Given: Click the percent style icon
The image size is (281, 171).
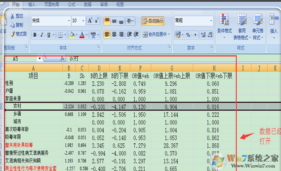Looking at the screenshot, I should [x=188, y=35].
